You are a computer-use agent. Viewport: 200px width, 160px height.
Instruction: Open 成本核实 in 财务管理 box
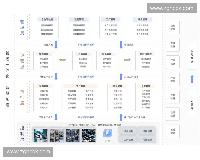click(107, 66)
